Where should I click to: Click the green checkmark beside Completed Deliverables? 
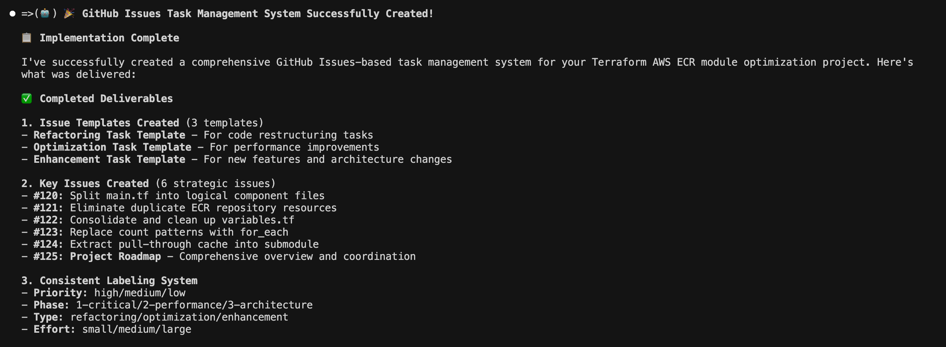[26, 99]
